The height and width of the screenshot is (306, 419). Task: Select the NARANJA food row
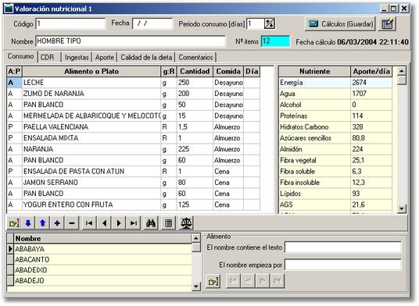click(133, 149)
